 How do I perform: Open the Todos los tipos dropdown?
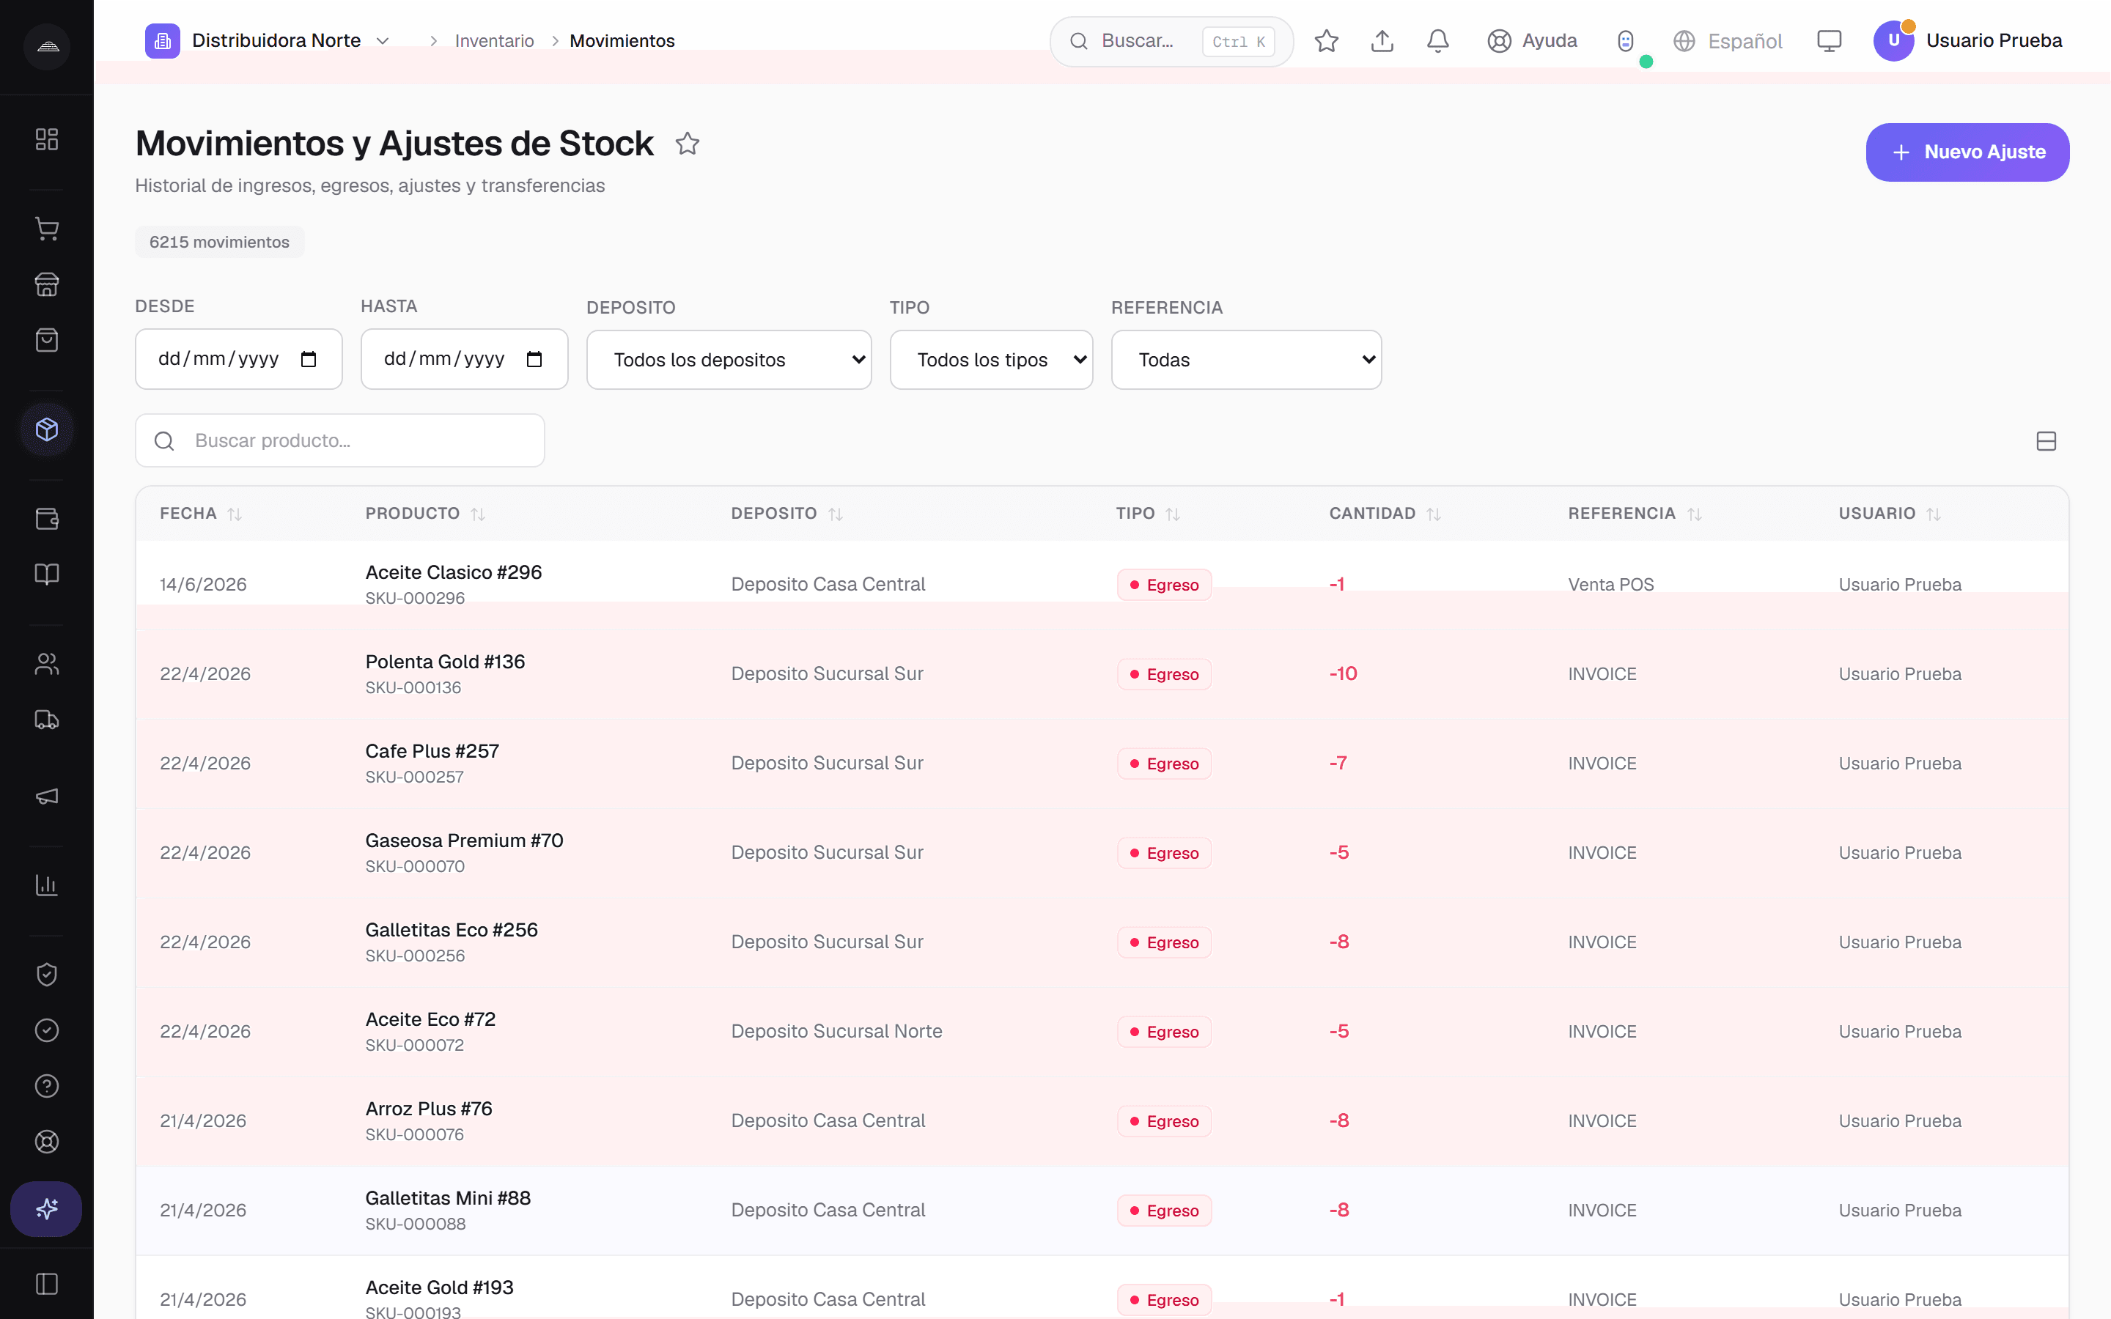(991, 359)
